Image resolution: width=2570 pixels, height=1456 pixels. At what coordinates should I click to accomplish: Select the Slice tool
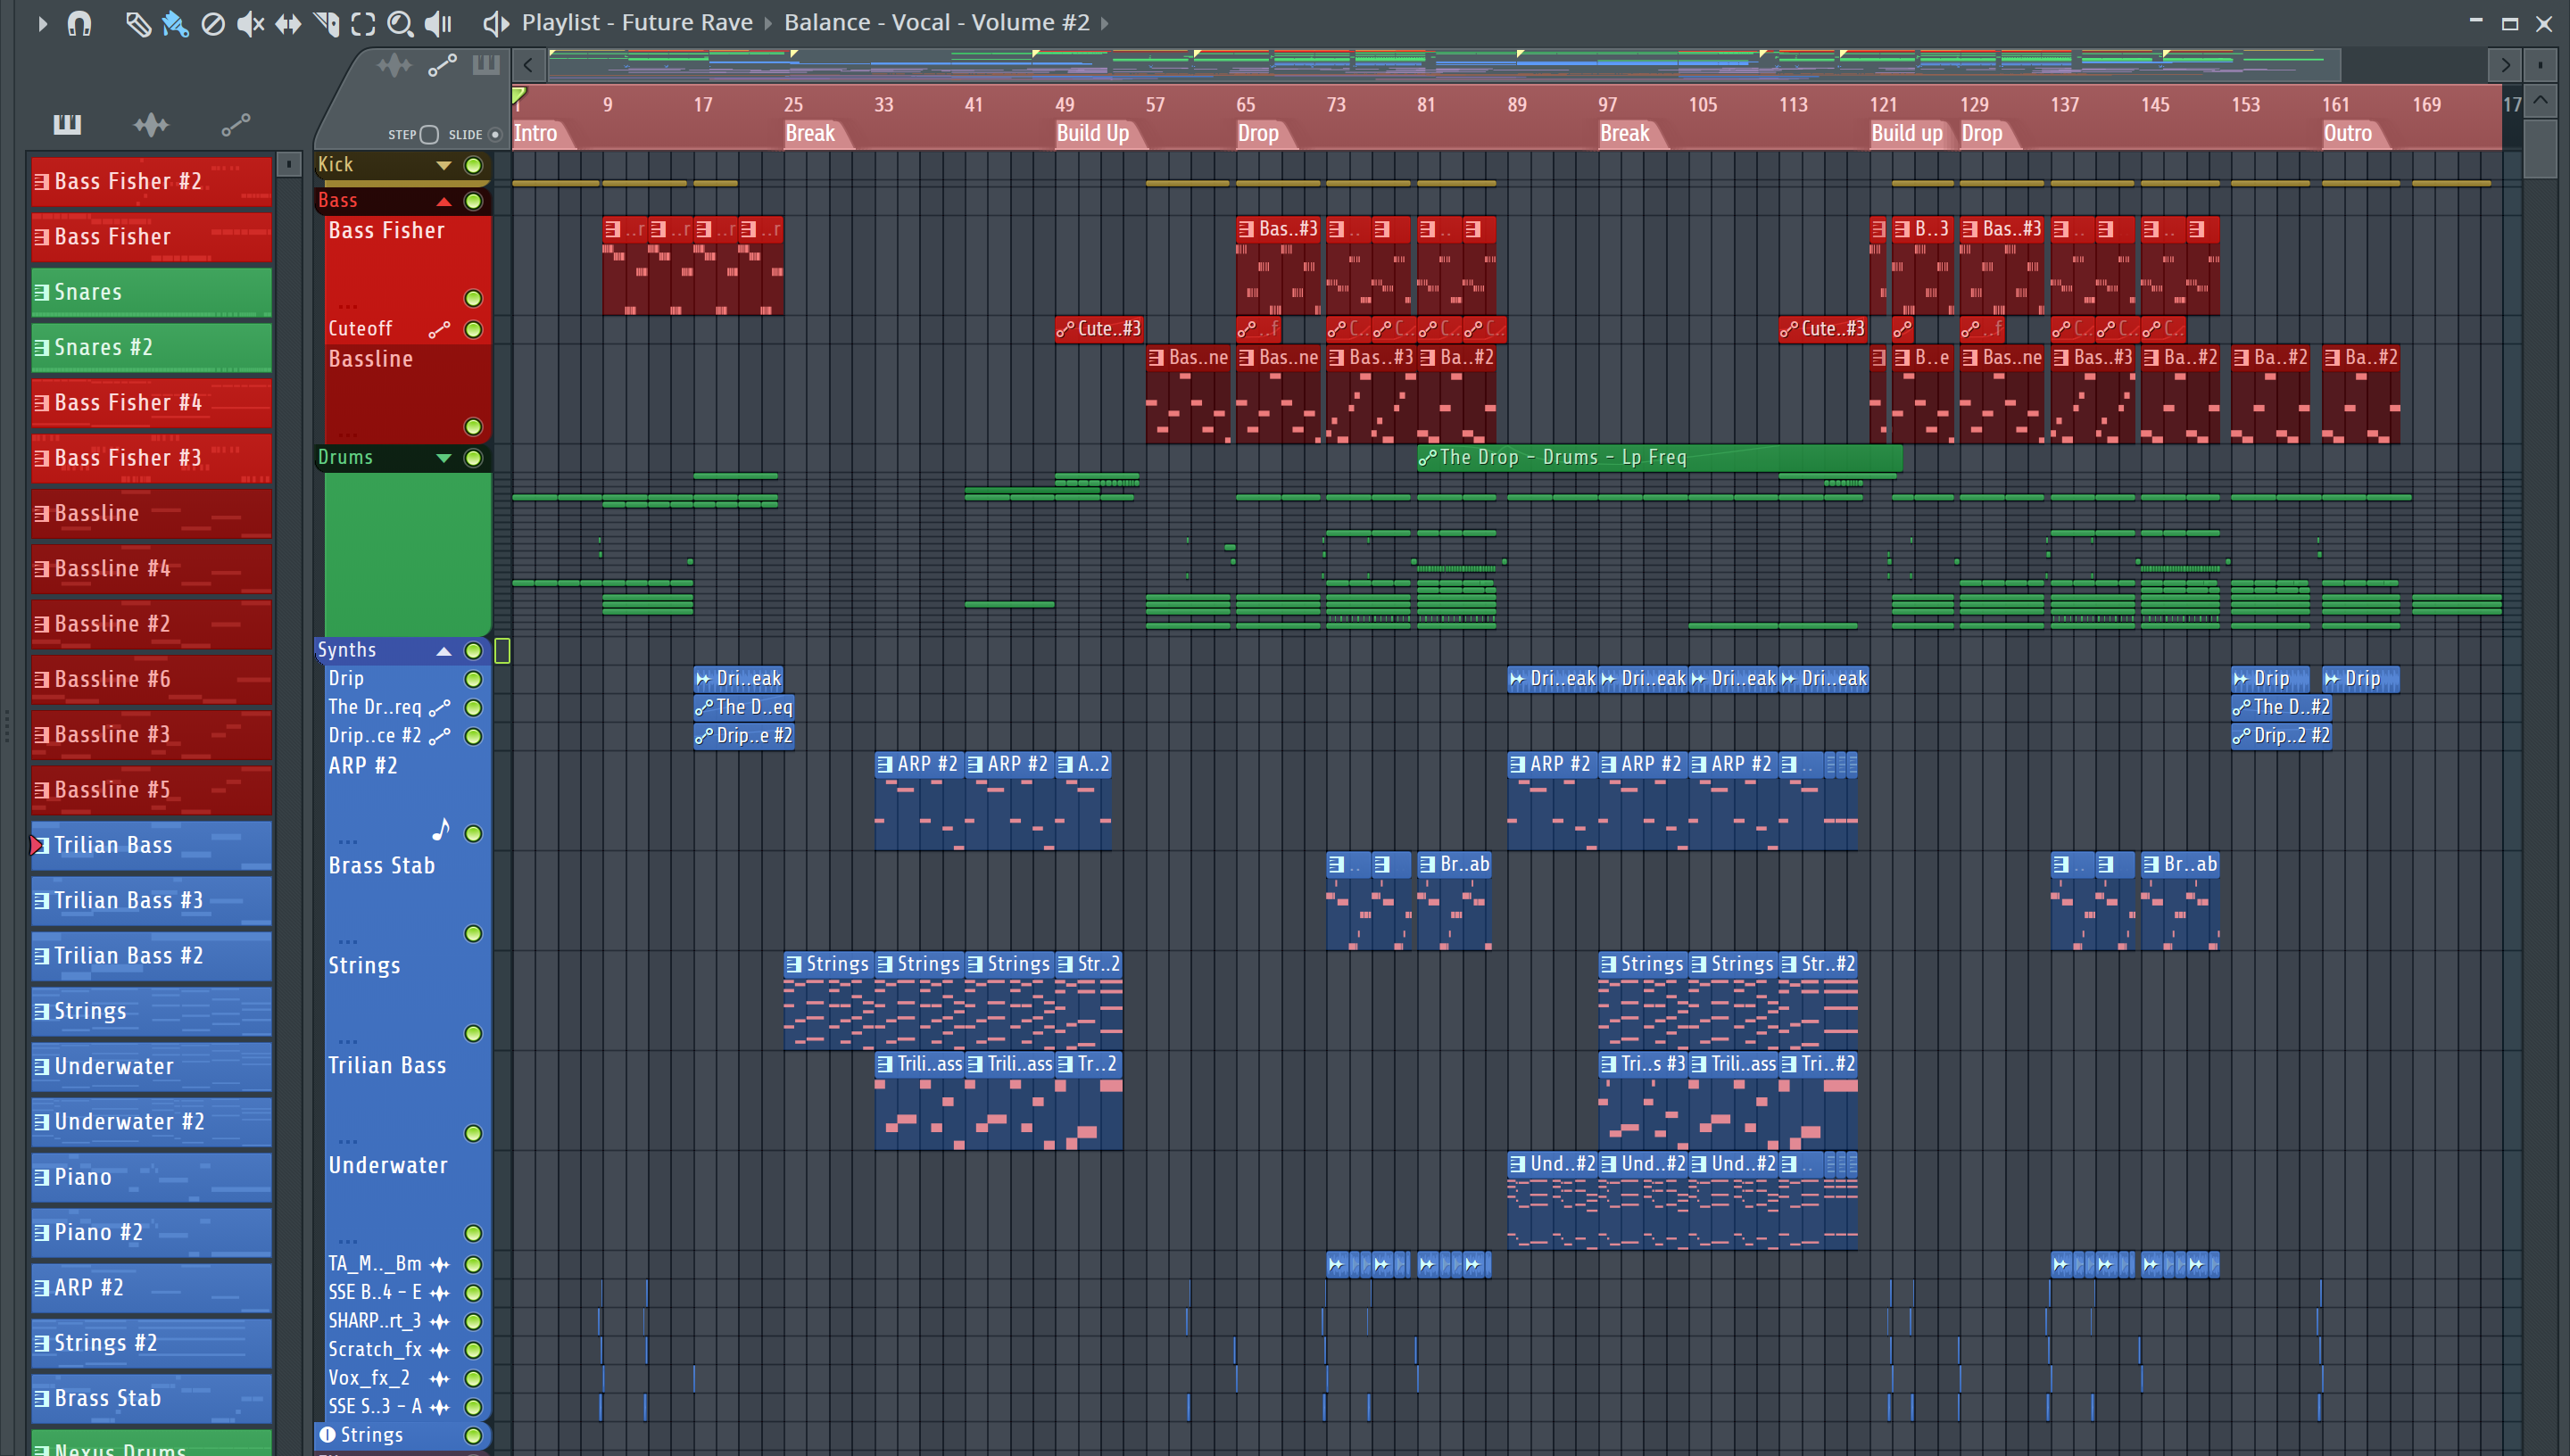(x=326, y=23)
